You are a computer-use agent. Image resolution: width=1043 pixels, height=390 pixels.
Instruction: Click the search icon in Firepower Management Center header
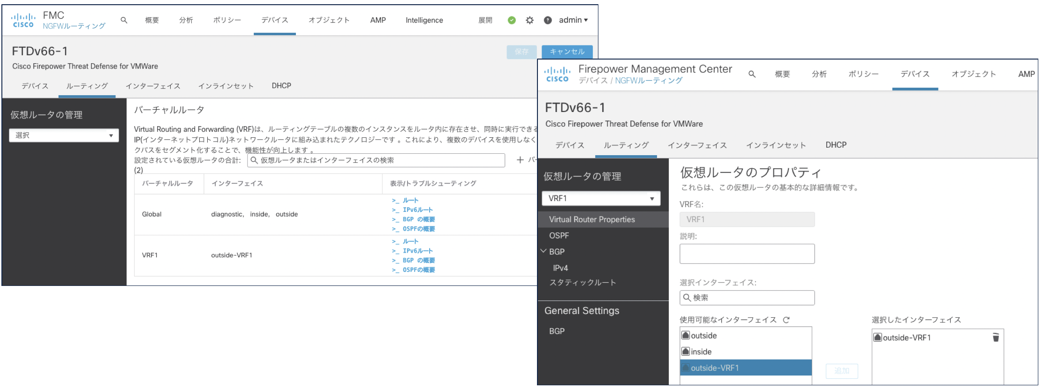click(x=752, y=74)
